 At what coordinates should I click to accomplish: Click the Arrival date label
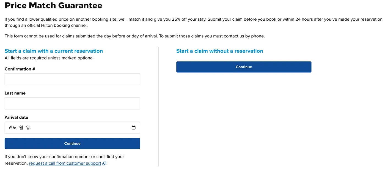[x=16, y=118]
